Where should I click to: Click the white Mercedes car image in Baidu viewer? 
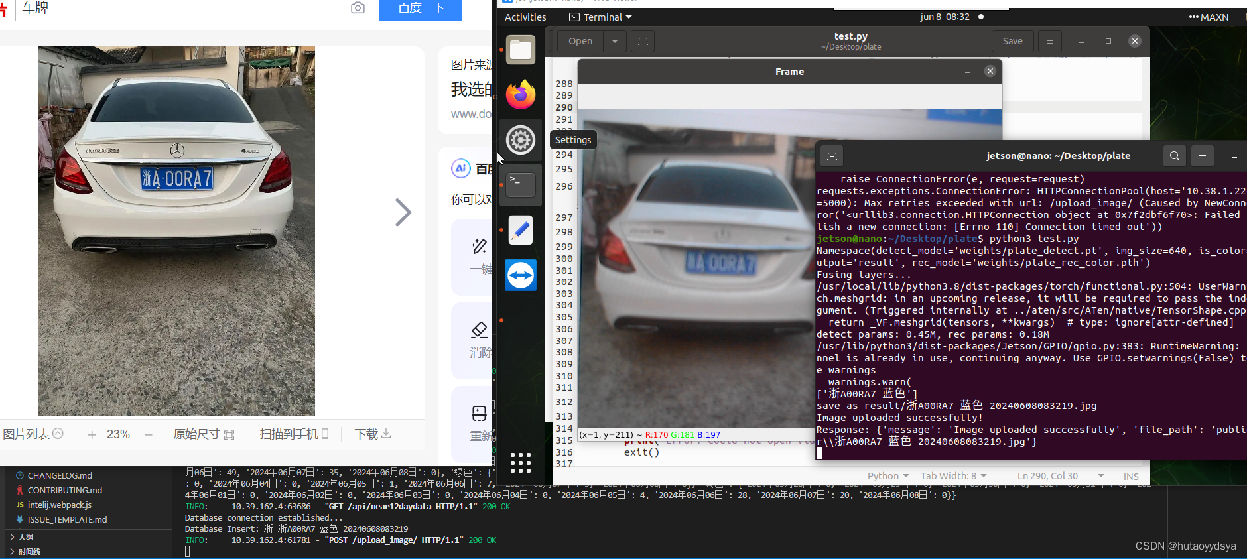click(x=176, y=231)
